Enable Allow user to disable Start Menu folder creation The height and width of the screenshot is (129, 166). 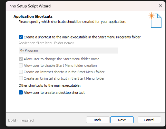(21, 65)
